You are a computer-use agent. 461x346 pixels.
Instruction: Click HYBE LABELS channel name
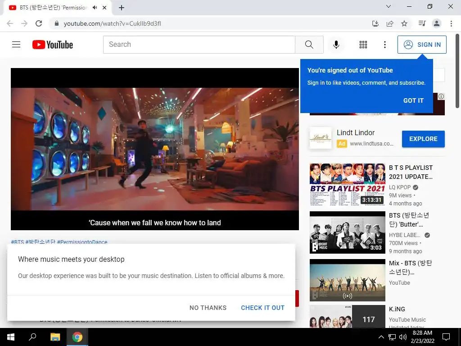(x=405, y=235)
